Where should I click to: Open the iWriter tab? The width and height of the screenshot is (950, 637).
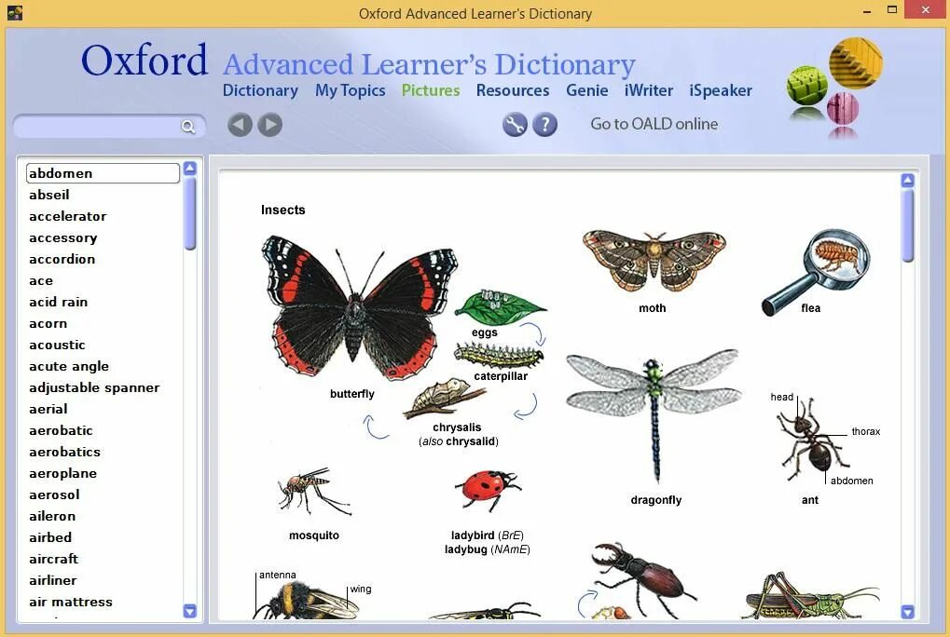pos(649,90)
